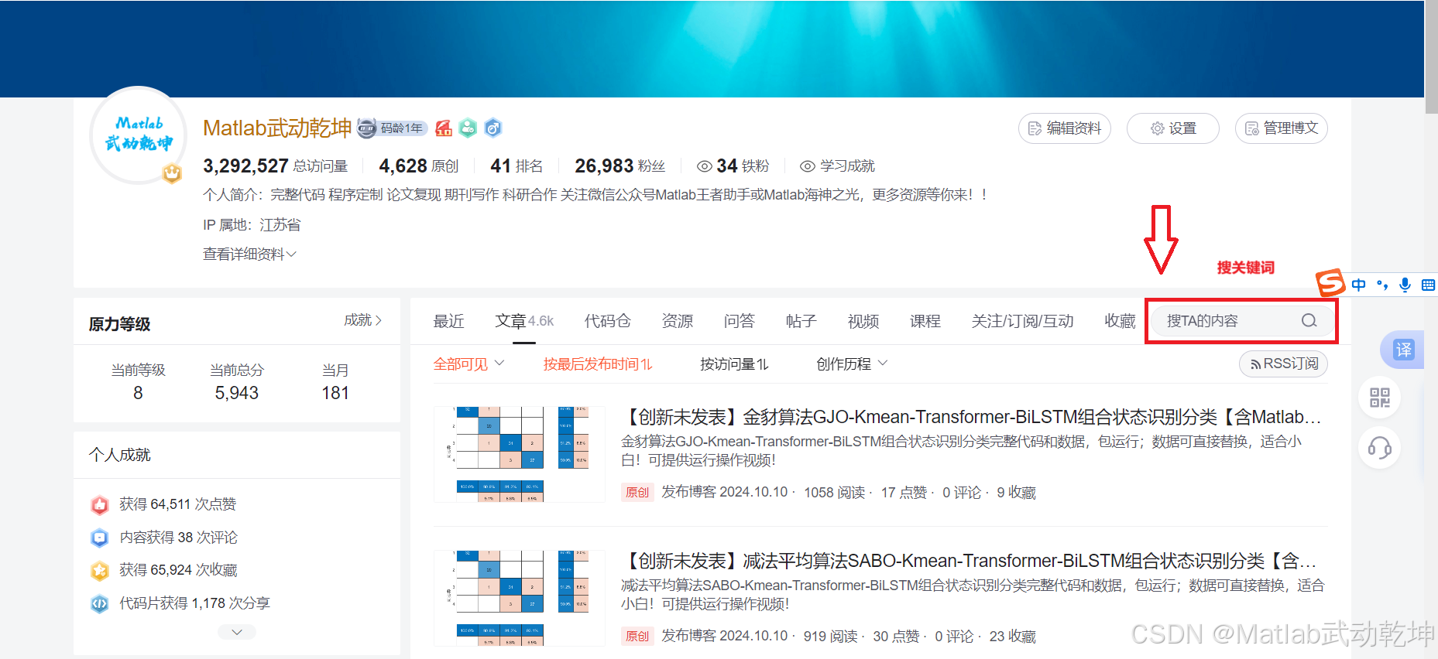Viewport: 1438px width, 659px height.
Task: Open 学习成就 link
Action: (x=838, y=166)
